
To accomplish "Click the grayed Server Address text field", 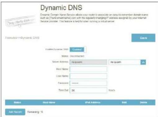I will click(x=88, y=62).
